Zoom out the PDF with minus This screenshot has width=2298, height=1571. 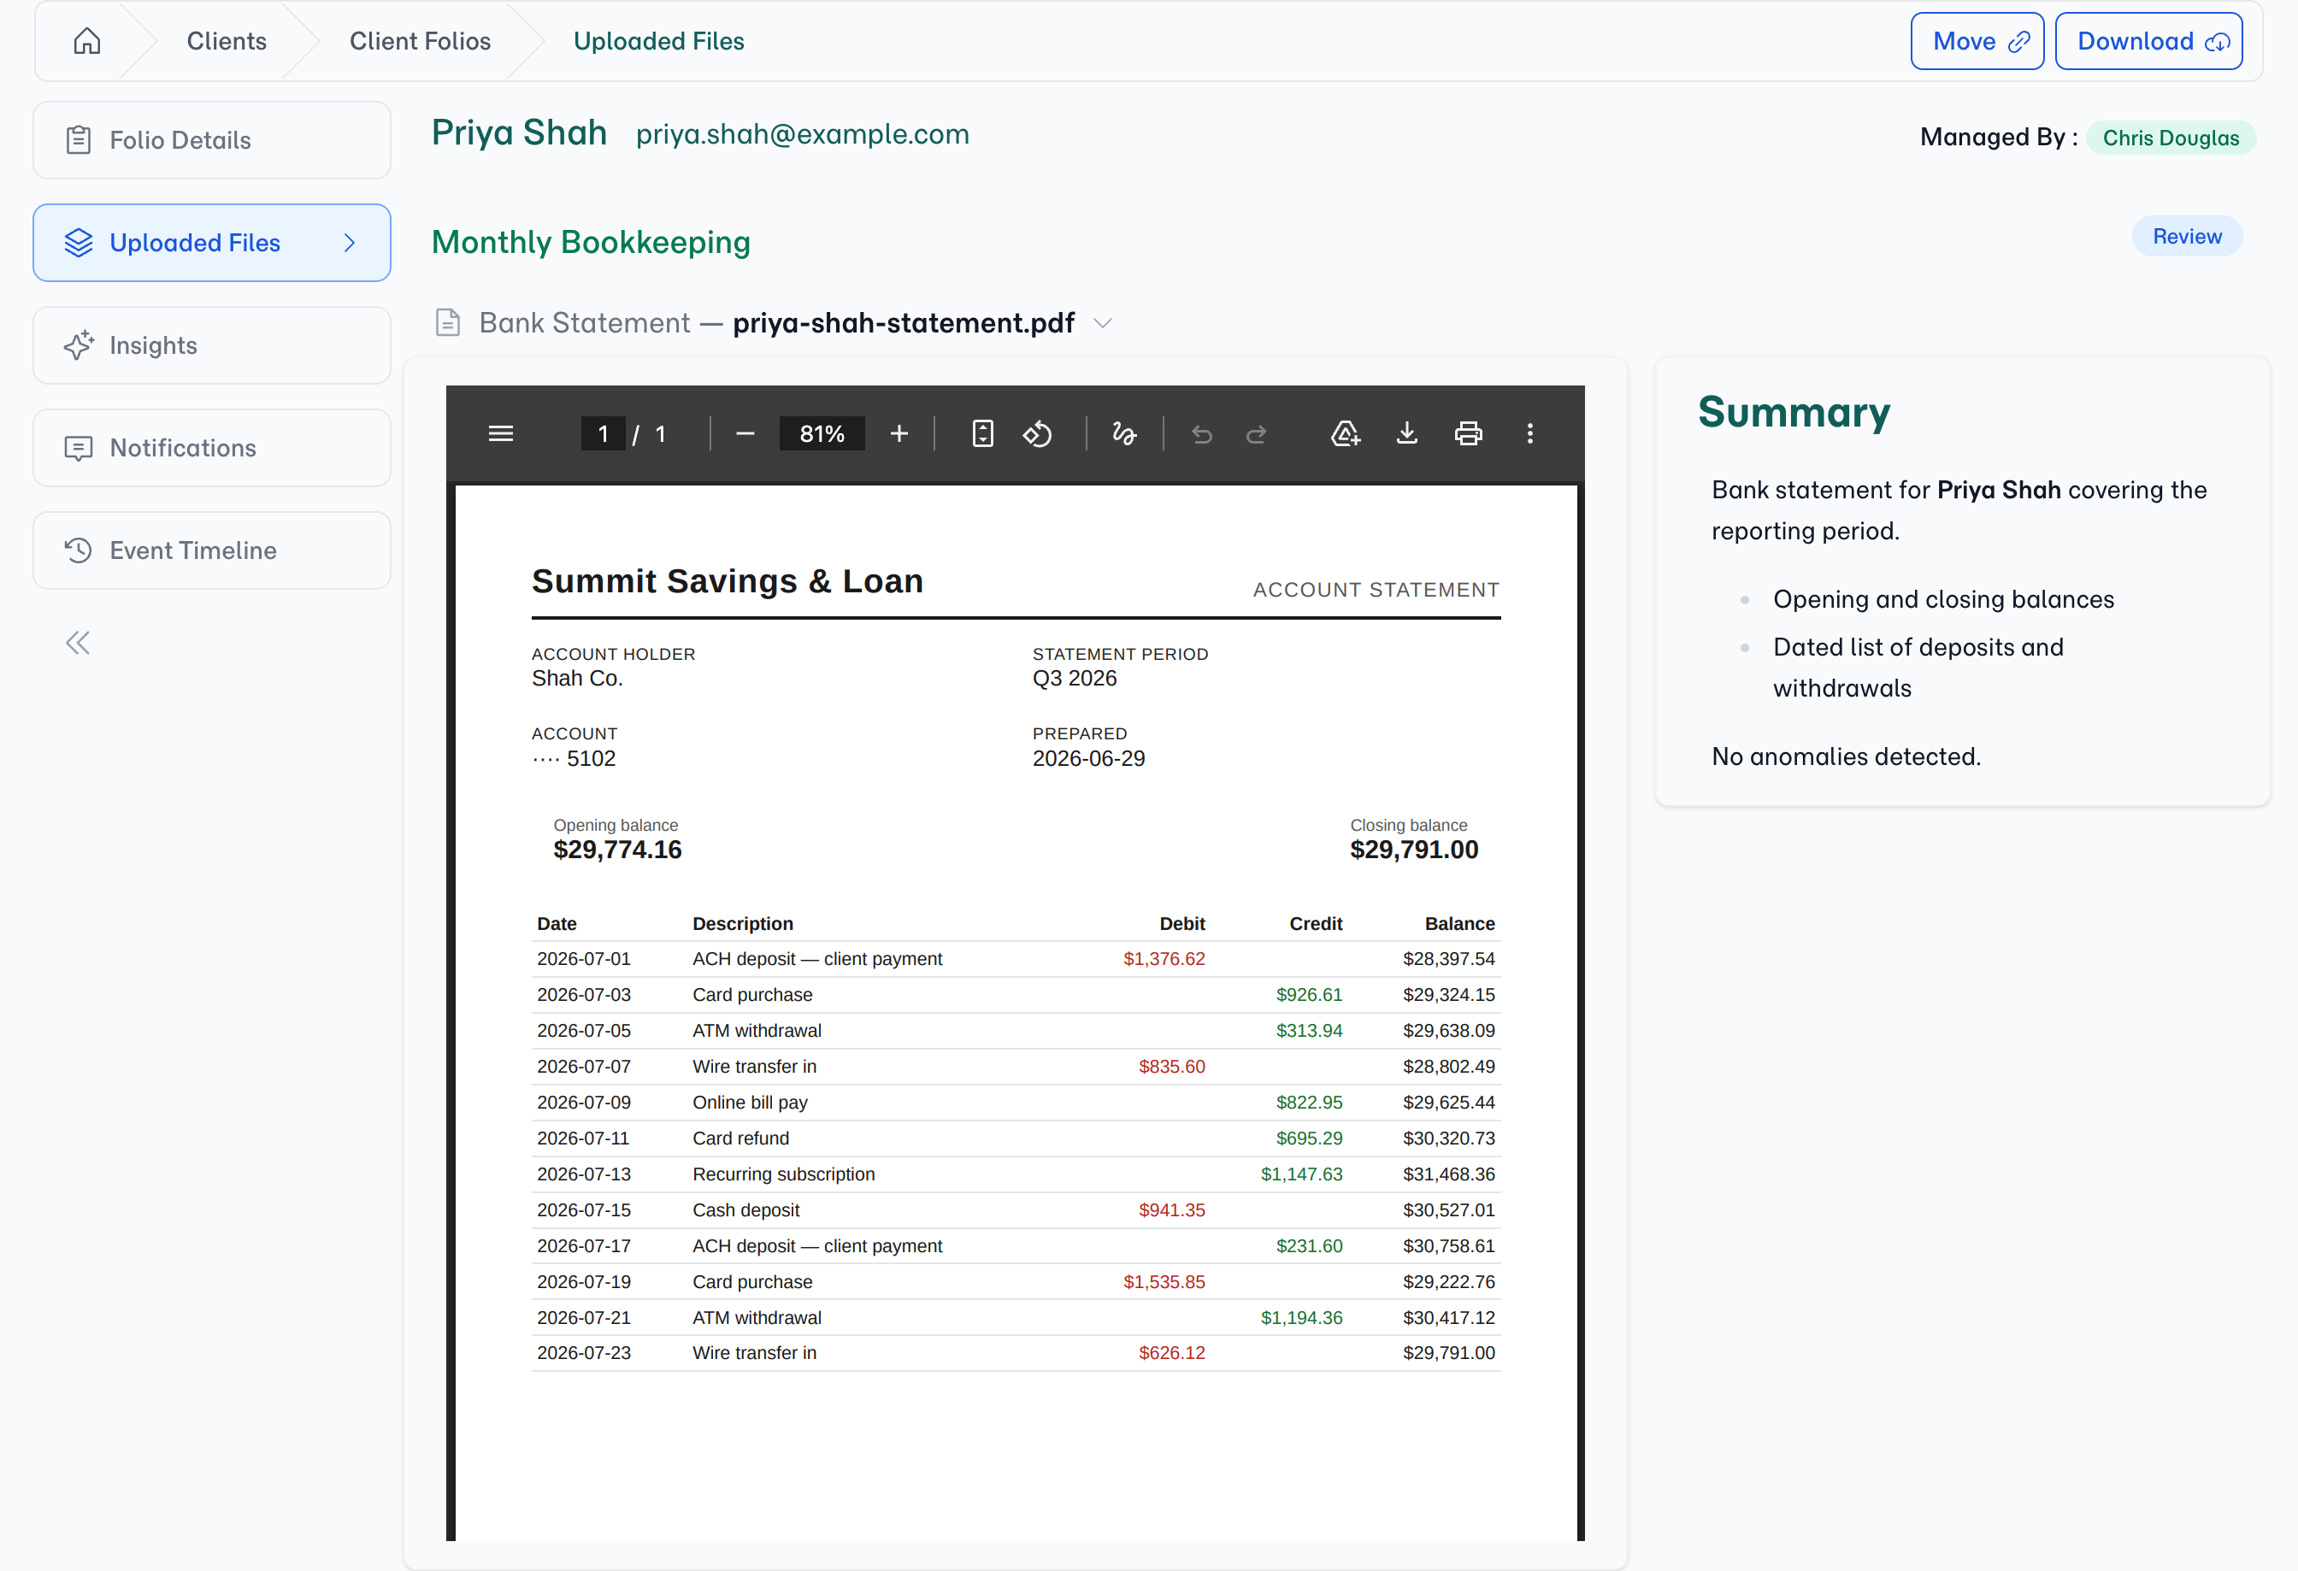tap(745, 433)
